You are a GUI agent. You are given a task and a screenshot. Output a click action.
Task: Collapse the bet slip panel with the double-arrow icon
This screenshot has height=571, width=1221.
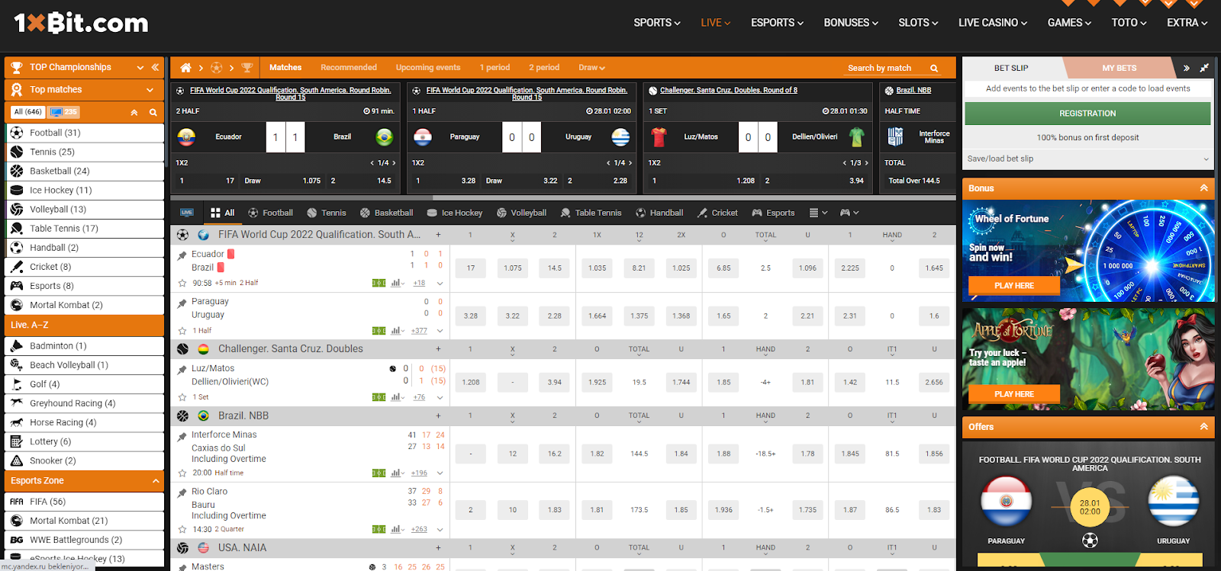[x=1186, y=68]
